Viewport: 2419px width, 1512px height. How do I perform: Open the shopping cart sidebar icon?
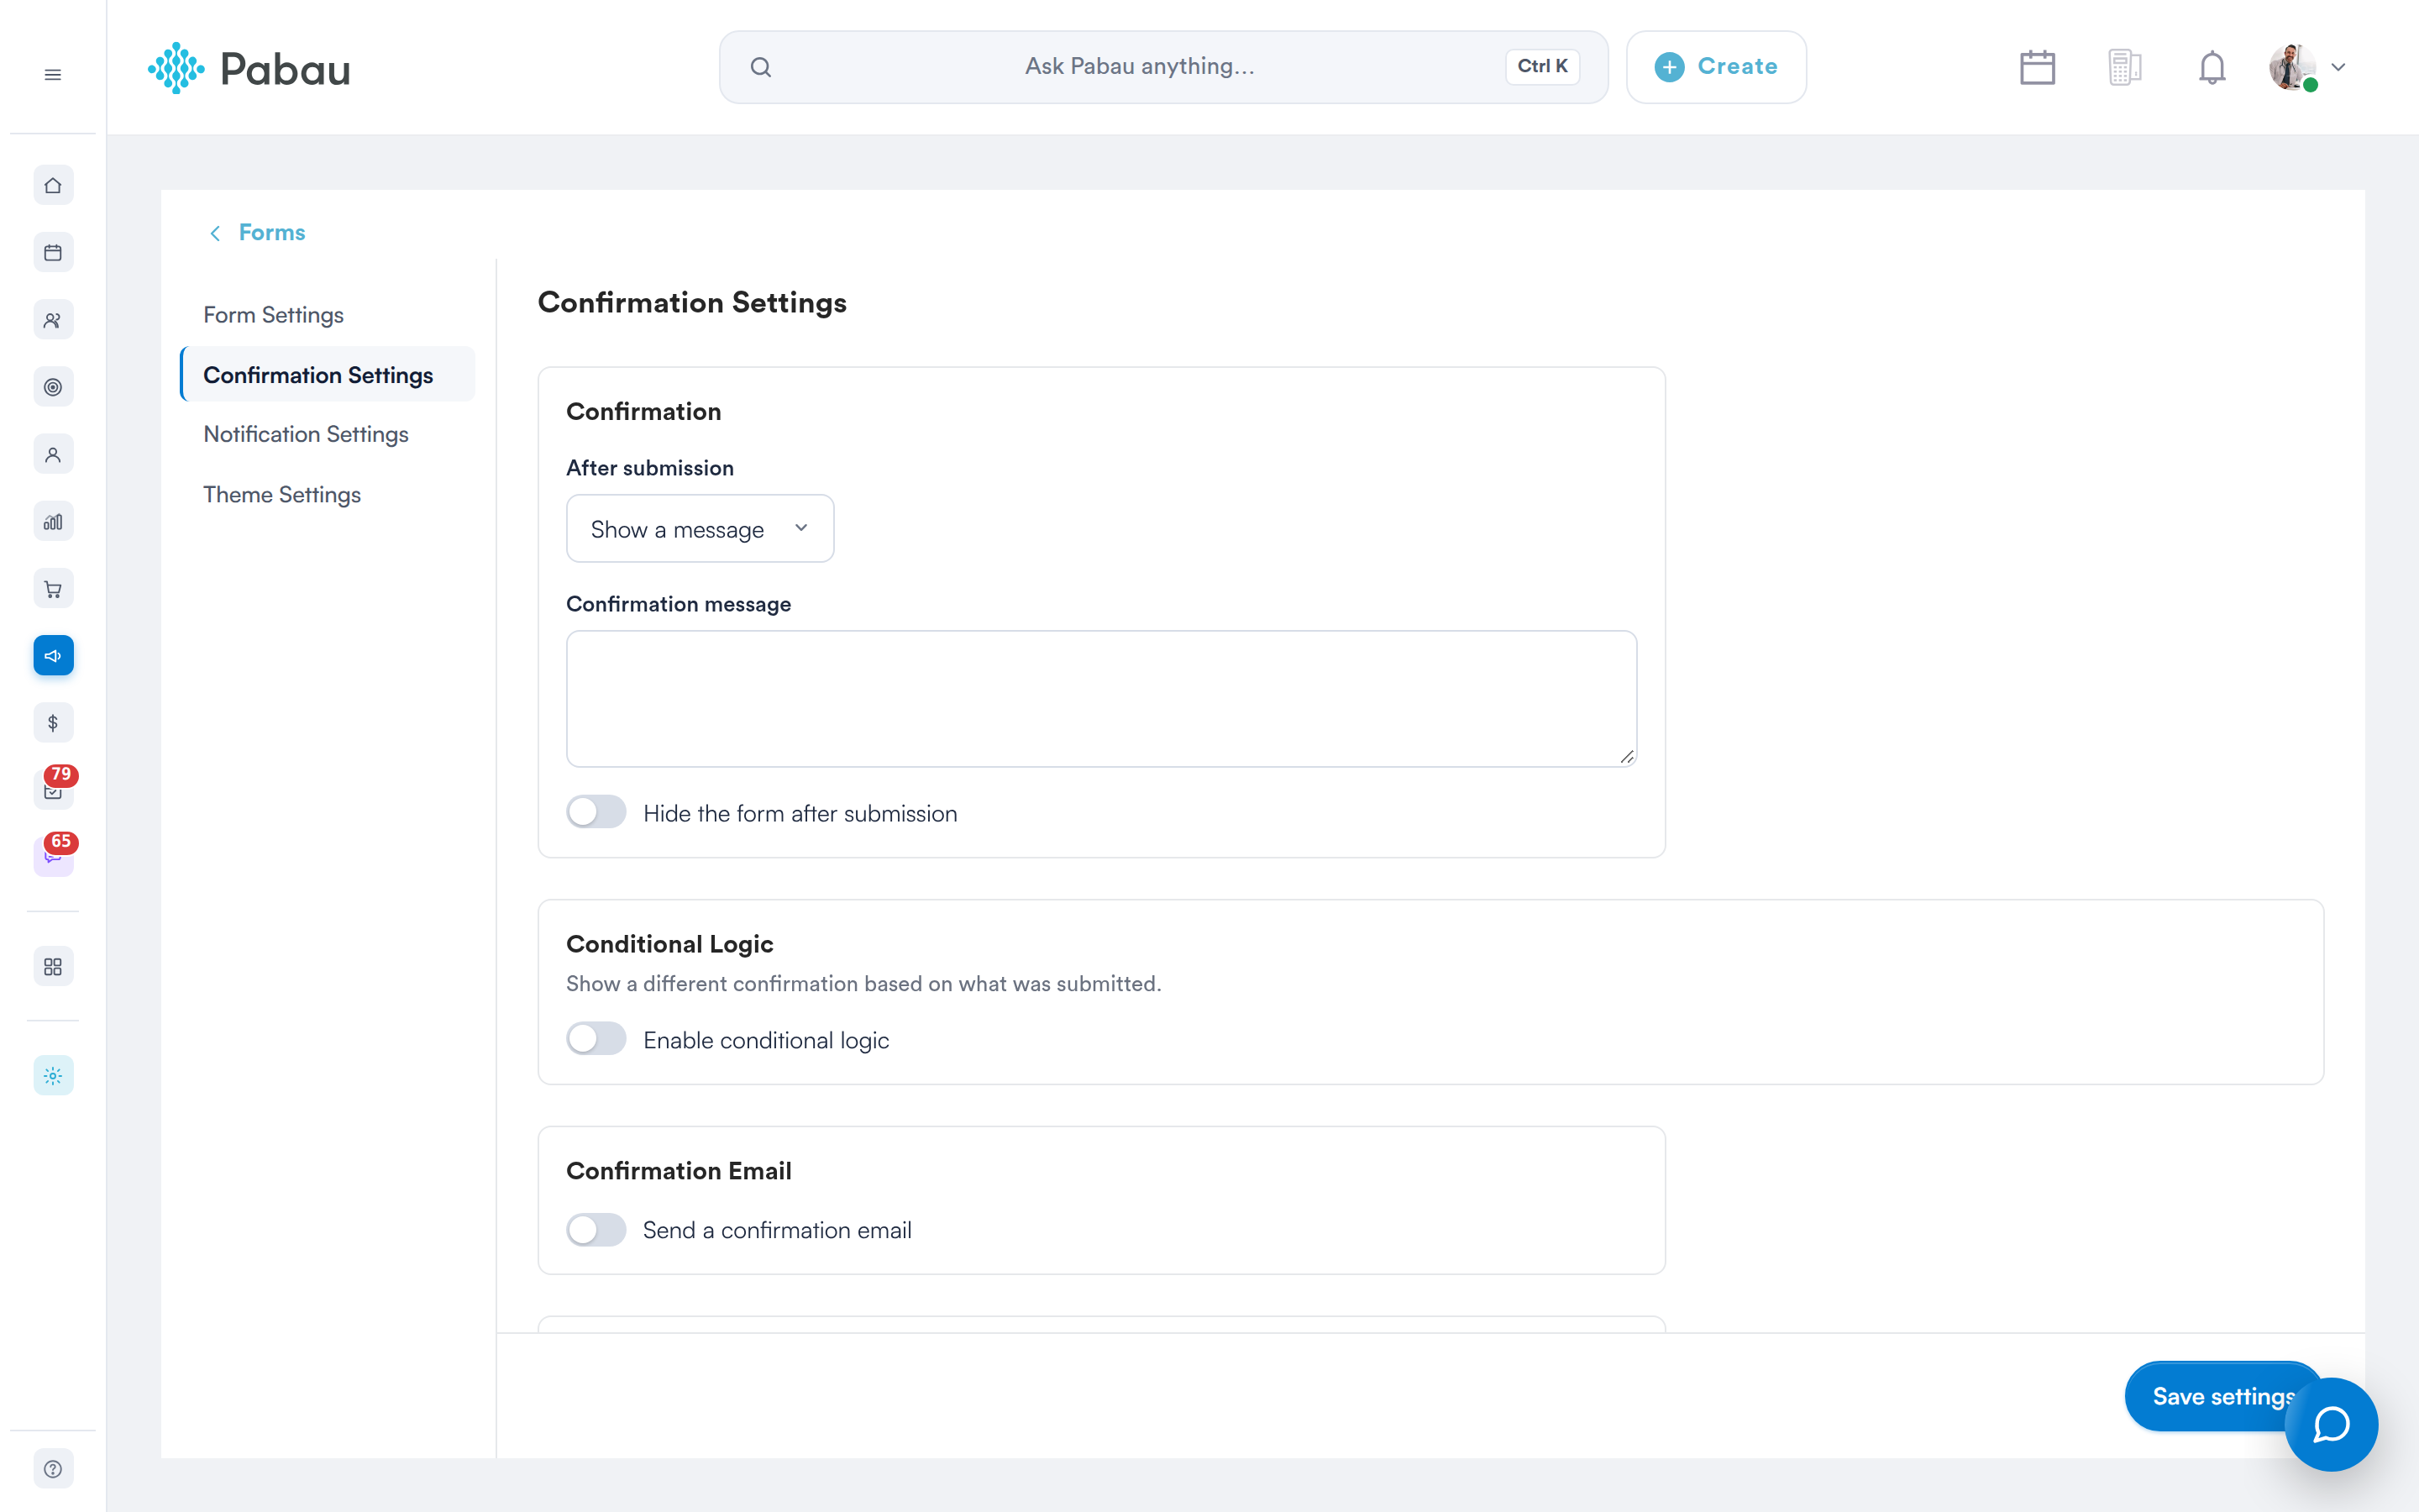(x=53, y=588)
